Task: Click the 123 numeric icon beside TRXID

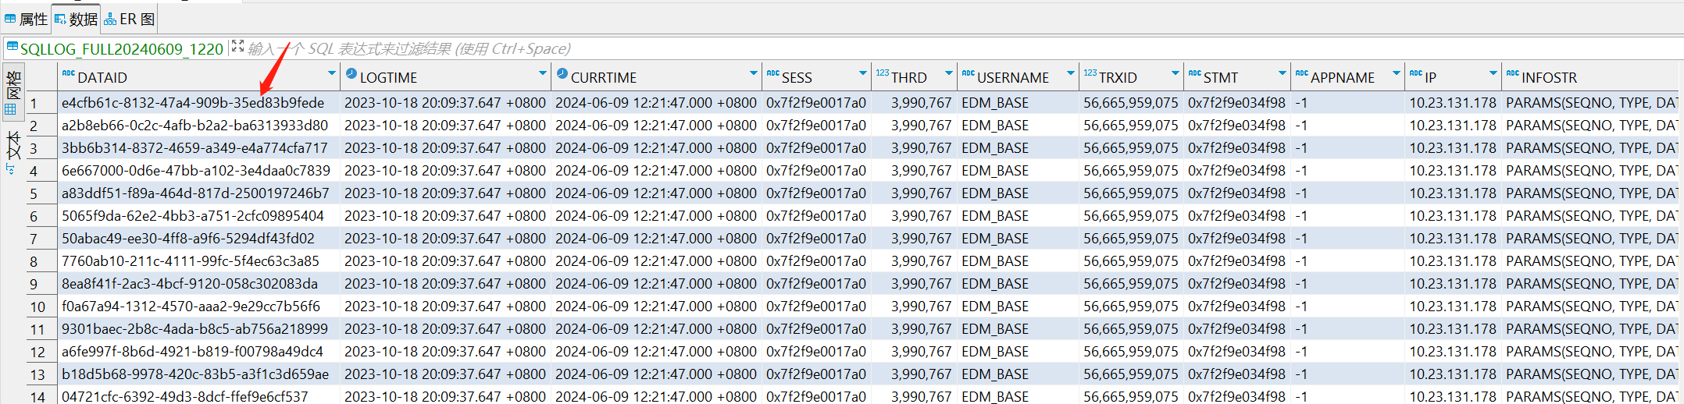Action: (x=1090, y=73)
